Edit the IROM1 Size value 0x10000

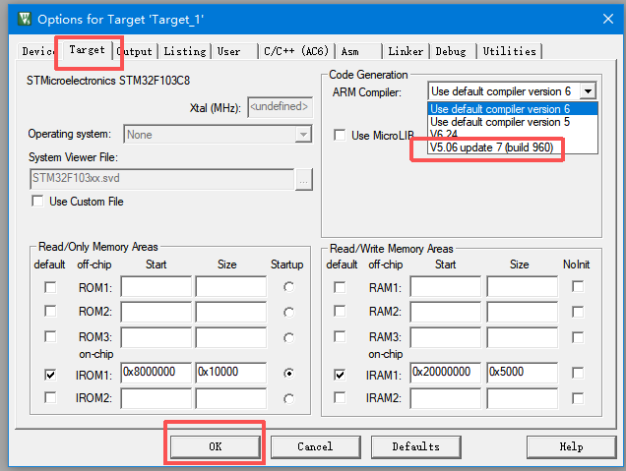click(230, 373)
